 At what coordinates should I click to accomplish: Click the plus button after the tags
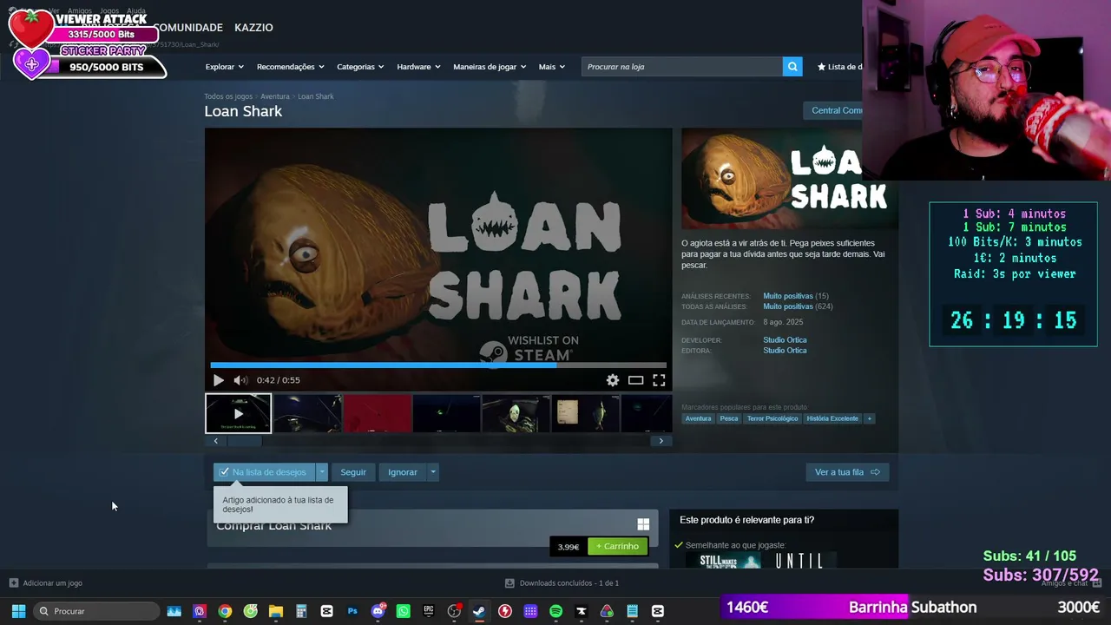tap(869, 418)
